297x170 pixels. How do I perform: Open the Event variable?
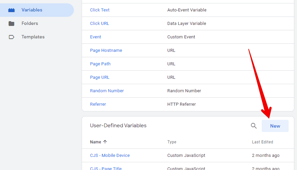[x=95, y=37]
